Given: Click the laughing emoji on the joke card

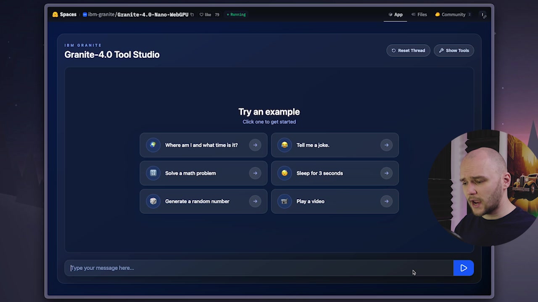Looking at the screenshot, I should pos(284,145).
